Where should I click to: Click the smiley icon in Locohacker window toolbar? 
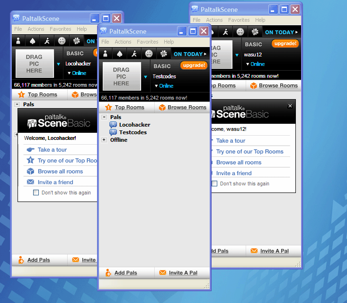tap(62, 41)
